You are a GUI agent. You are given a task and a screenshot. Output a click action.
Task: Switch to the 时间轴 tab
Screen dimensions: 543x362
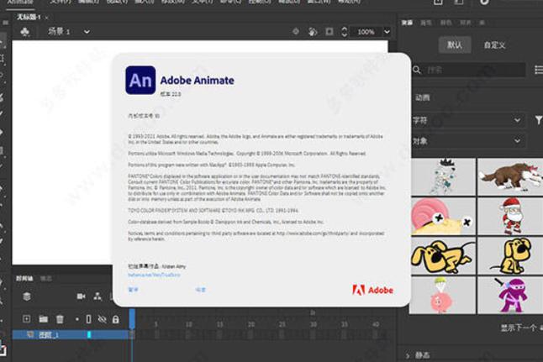click(24, 278)
